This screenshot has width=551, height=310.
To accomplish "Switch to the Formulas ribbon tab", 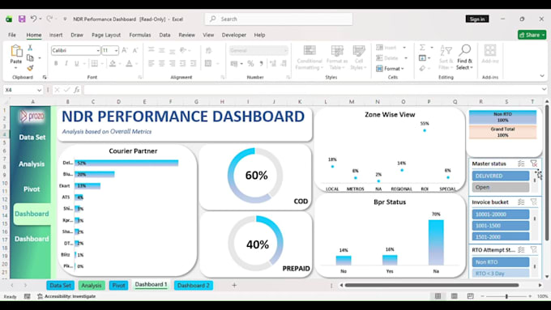I will click(x=140, y=35).
